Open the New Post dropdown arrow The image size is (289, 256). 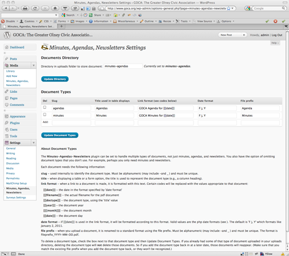click(x=244, y=35)
